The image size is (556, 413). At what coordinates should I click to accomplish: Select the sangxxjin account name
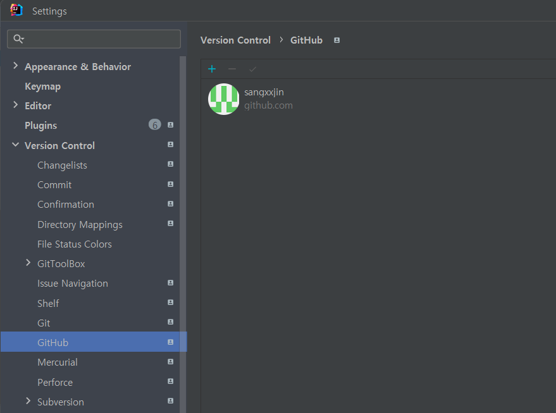coord(264,92)
